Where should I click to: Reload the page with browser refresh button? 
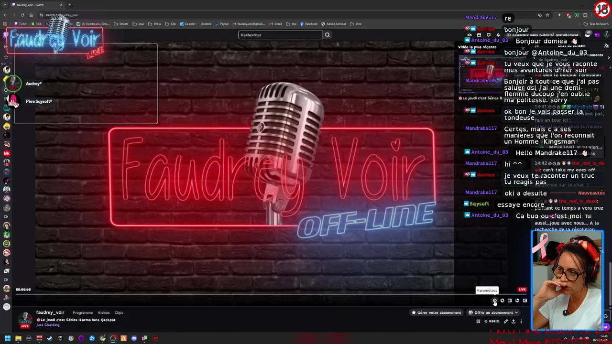click(x=22, y=15)
